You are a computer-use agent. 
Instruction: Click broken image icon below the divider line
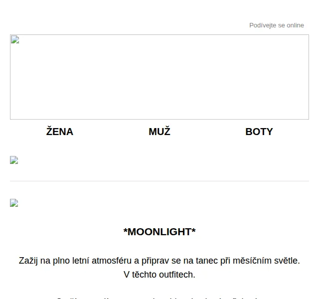pyautogui.click(x=14, y=203)
